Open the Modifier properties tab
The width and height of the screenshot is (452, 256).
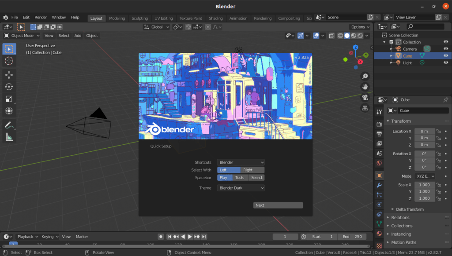point(379,185)
